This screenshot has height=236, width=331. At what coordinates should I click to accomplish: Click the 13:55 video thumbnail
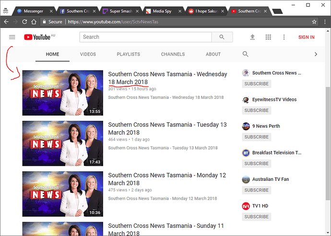63,93
